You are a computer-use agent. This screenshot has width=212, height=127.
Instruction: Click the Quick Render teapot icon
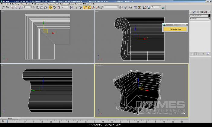point(163,8)
